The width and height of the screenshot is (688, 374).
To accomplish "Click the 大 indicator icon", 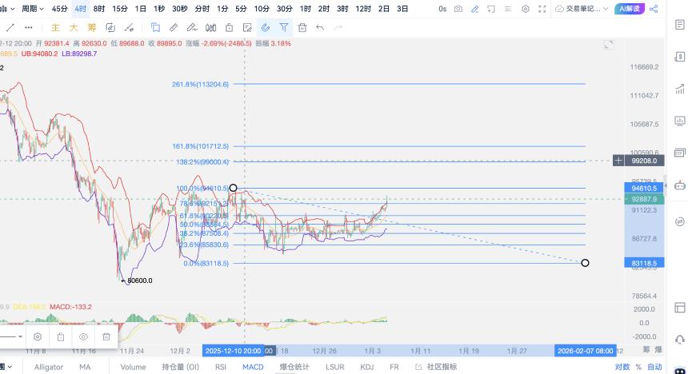I will coord(74,28).
